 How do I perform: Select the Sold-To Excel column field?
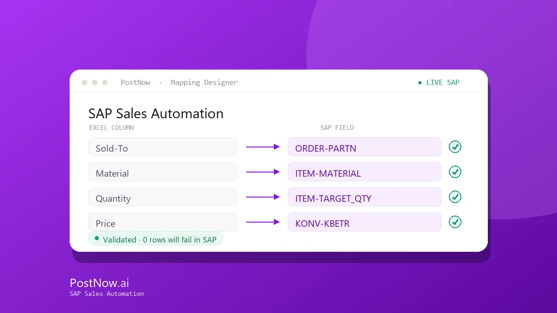click(x=162, y=147)
